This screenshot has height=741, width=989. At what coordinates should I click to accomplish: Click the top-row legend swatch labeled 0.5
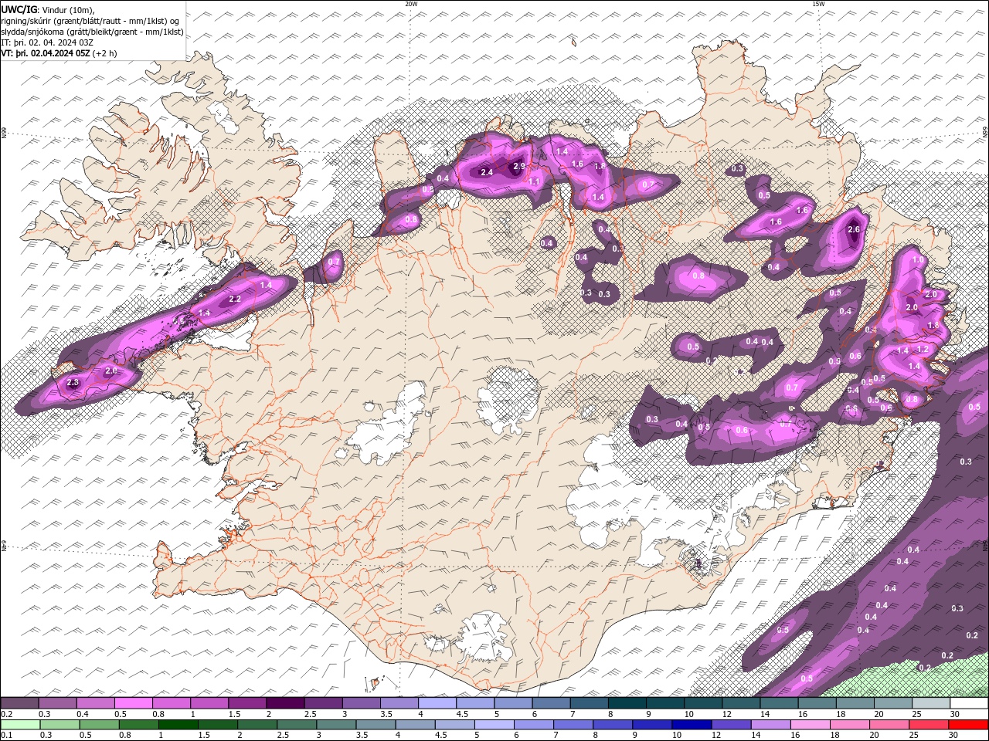click(133, 703)
